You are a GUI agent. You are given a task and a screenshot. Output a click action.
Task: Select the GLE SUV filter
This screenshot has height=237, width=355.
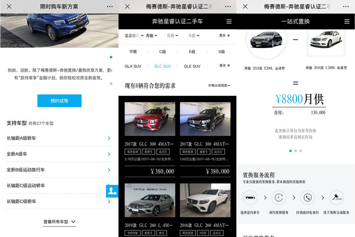click(x=192, y=66)
